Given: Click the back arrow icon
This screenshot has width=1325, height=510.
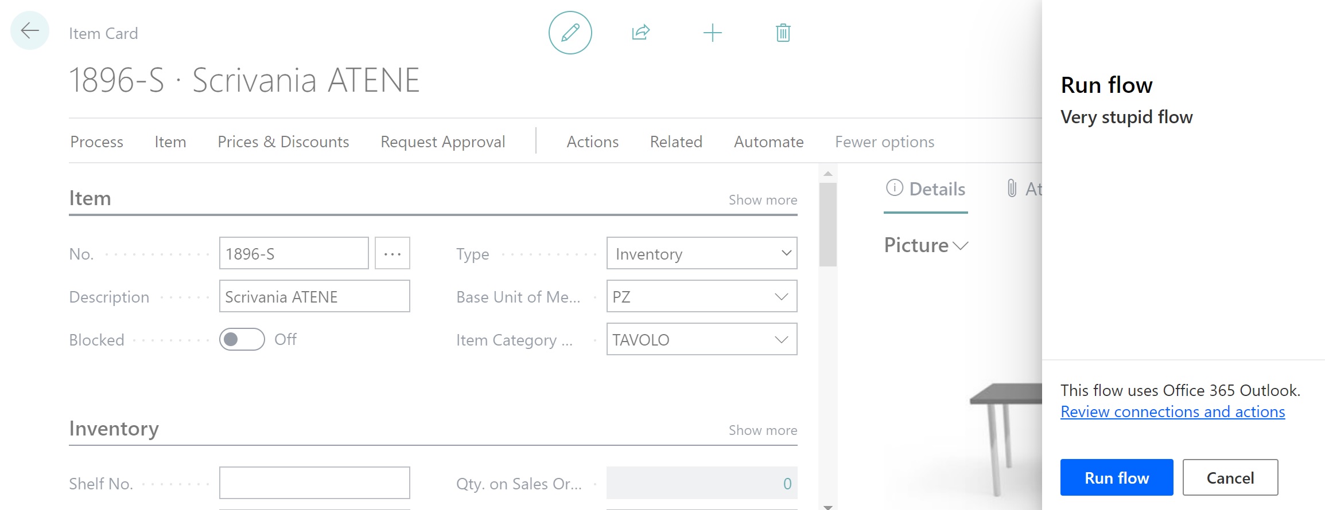Looking at the screenshot, I should click(x=30, y=31).
